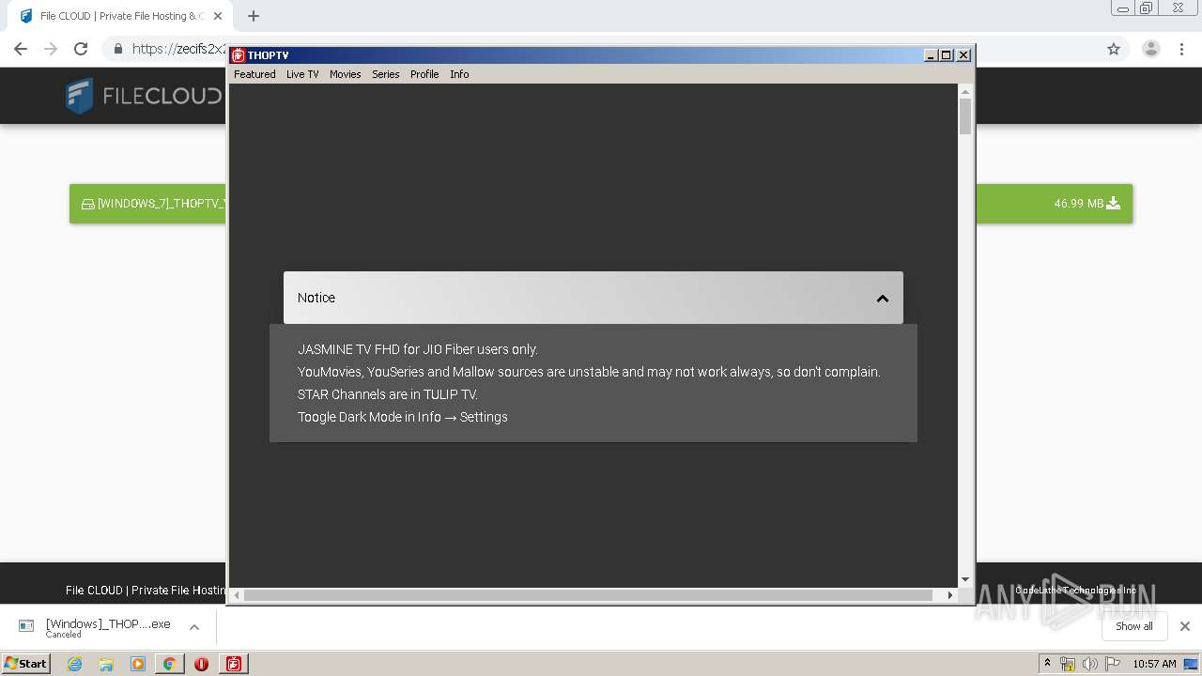Click the Chrome forward arrow

(x=51, y=49)
